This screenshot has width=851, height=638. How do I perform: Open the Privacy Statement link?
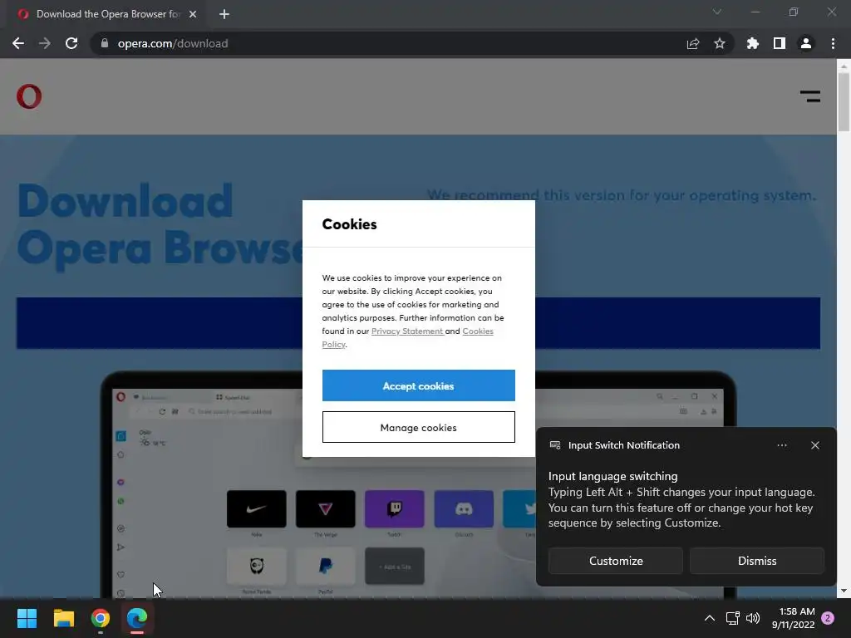click(x=407, y=331)
